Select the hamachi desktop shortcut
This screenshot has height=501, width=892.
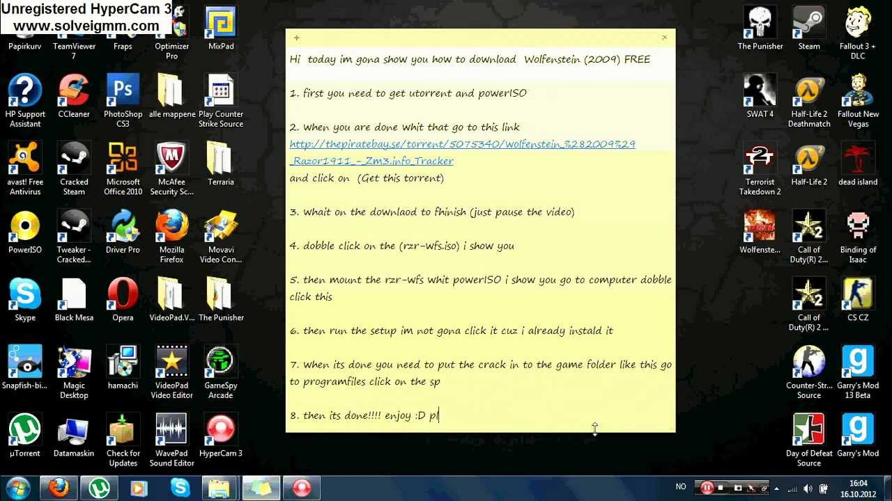point(123,367)
